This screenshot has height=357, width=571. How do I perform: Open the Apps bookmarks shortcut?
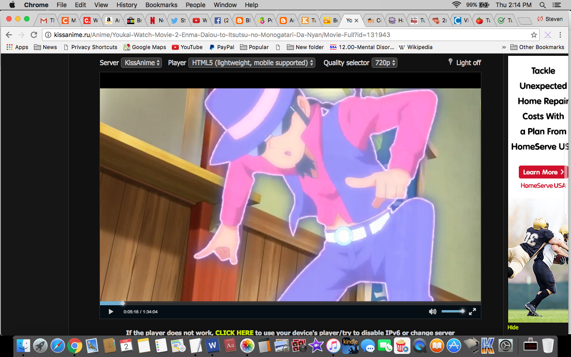click(x=17, y=47)
